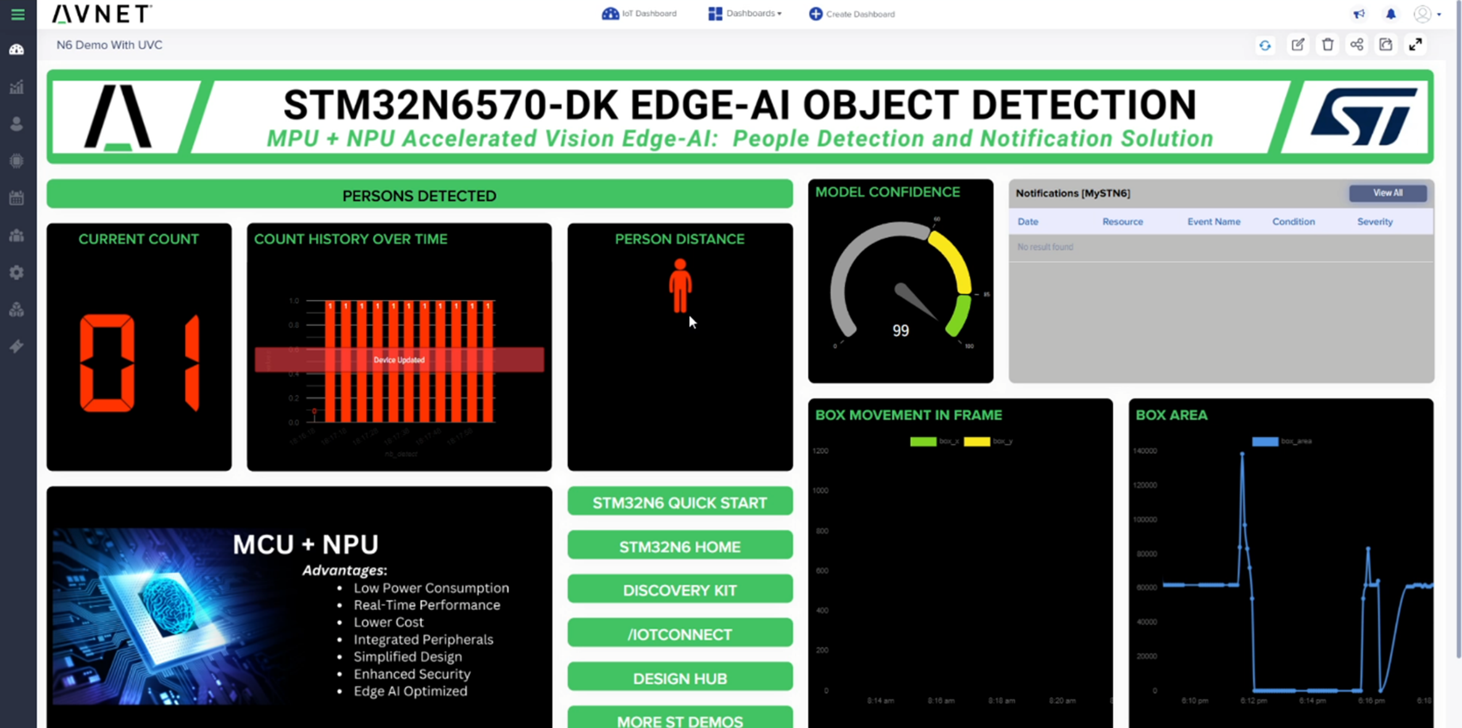Click the DISCOVERY KIT button
The image size is (1462, 728).
click(x=680, y=590)
